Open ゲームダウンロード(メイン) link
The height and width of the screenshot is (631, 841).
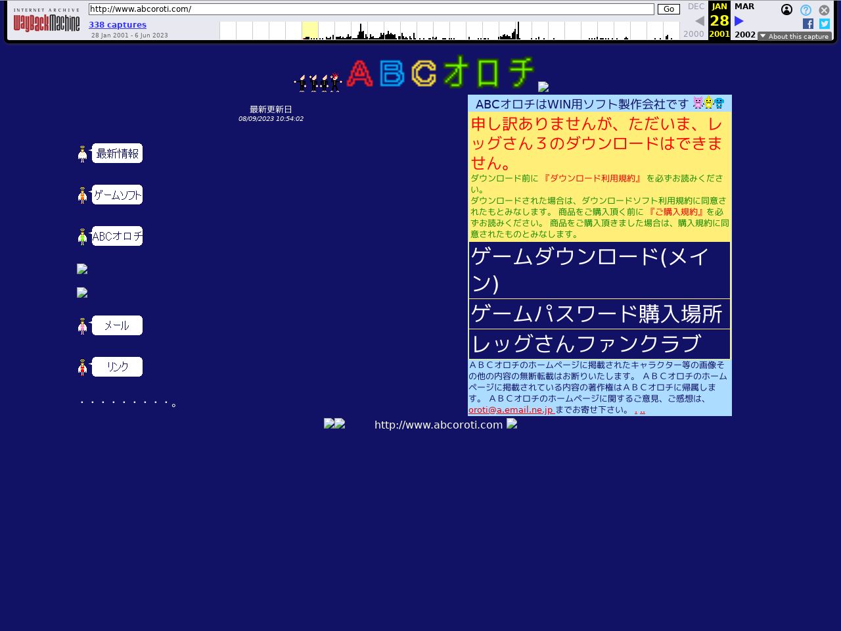[589, 269]
